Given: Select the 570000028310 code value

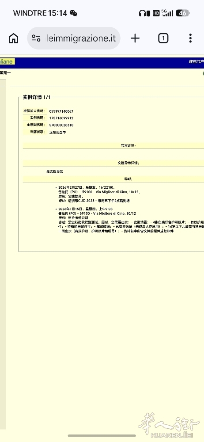Looking at the screenshot, I should (x=61, y=125).
